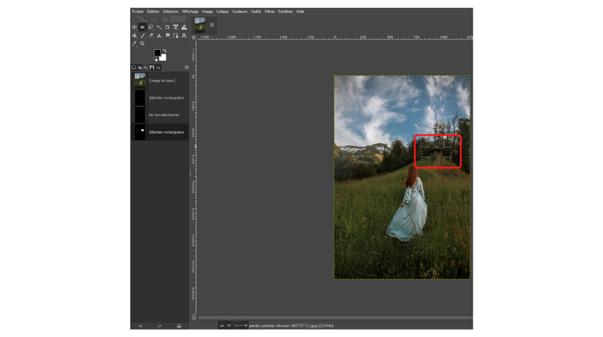Open the zoom level dropdown arrow
This screenshot has height=337, width=603.
coord(245,326)
